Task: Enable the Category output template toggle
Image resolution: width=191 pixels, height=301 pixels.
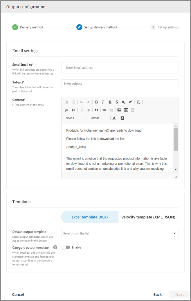Action: point(66,248)
